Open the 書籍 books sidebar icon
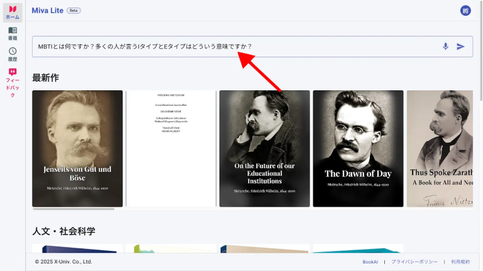The width and height of the screenshot is (483, 271). click(x=13, y=33)
